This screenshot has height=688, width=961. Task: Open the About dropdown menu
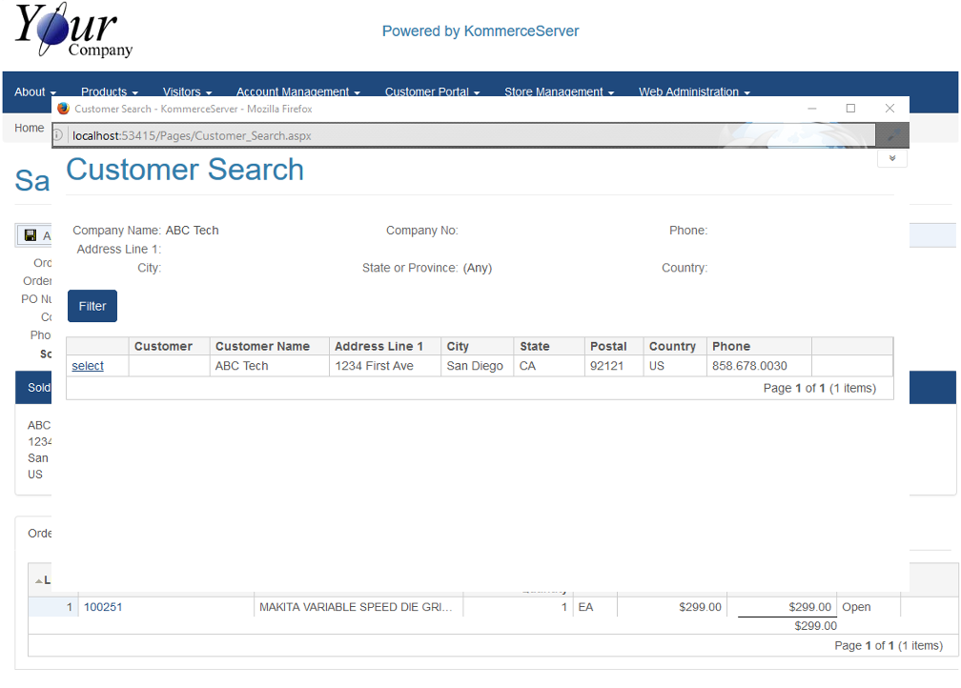coord(34,92)
